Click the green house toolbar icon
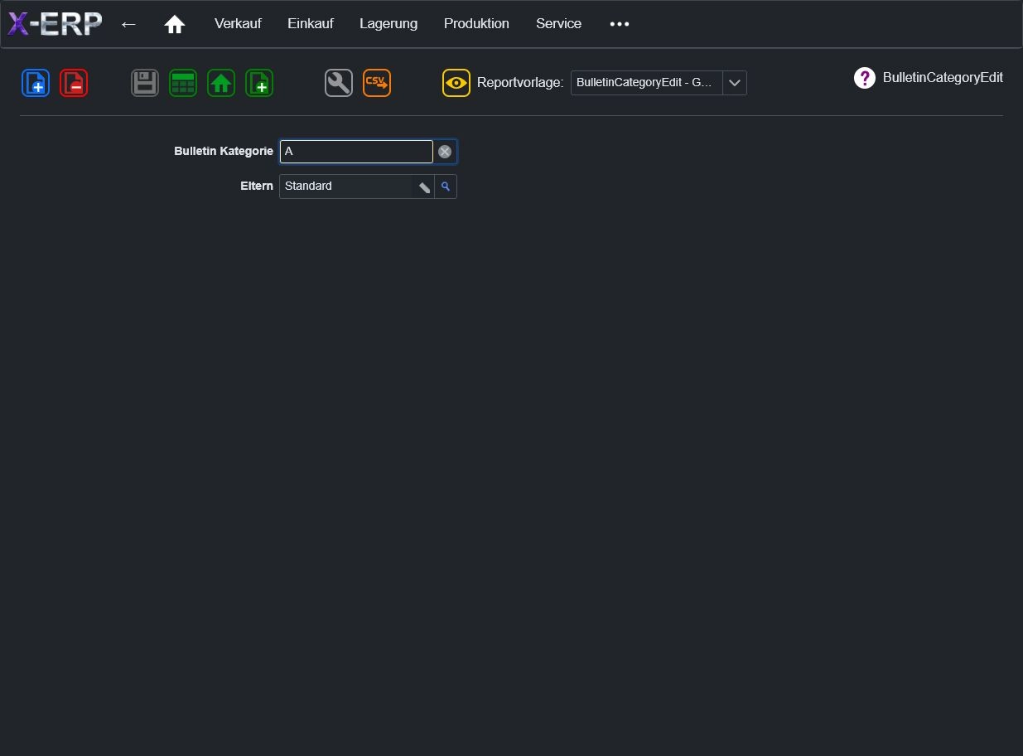 (x=221, y=83)
